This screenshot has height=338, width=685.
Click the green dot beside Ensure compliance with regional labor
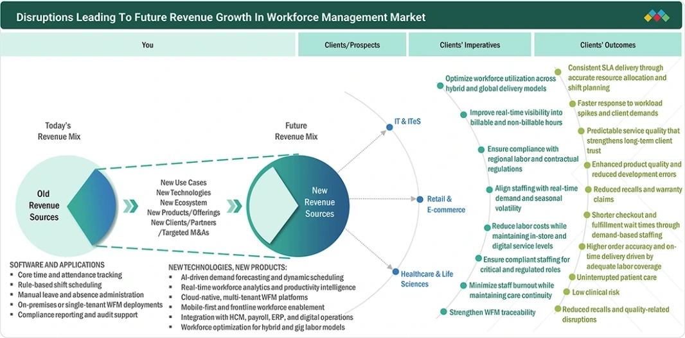pyautogui.click(x=481, y=149)
